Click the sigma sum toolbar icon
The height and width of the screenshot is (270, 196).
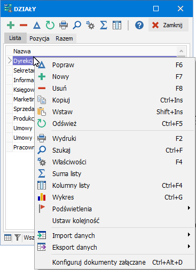pyautogui.click(x=104, y=25)
